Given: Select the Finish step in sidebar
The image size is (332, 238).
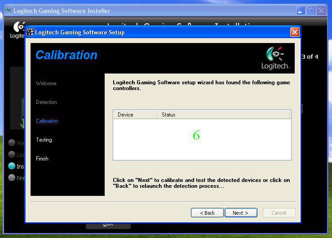Looking at the screenshot, I should pyautogui.click(x=42, y=159).
